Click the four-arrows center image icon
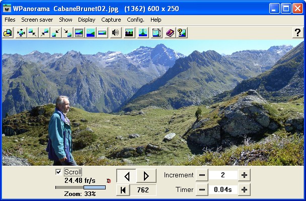306x201 pixels. tap(21, 32)
